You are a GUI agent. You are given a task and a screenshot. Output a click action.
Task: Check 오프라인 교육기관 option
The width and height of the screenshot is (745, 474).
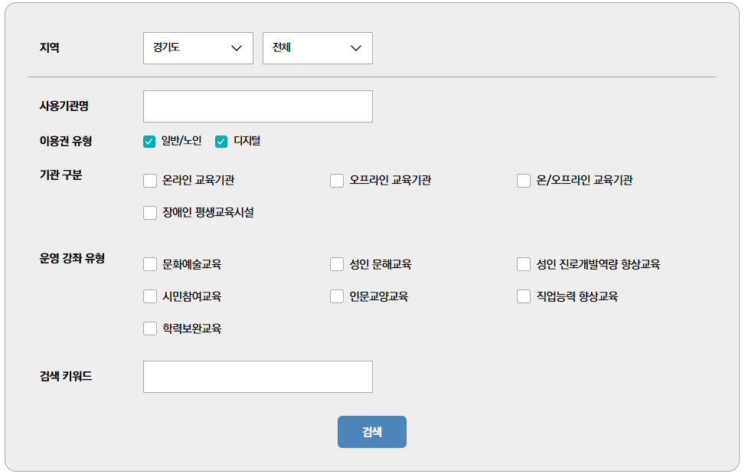pos(337,181)
